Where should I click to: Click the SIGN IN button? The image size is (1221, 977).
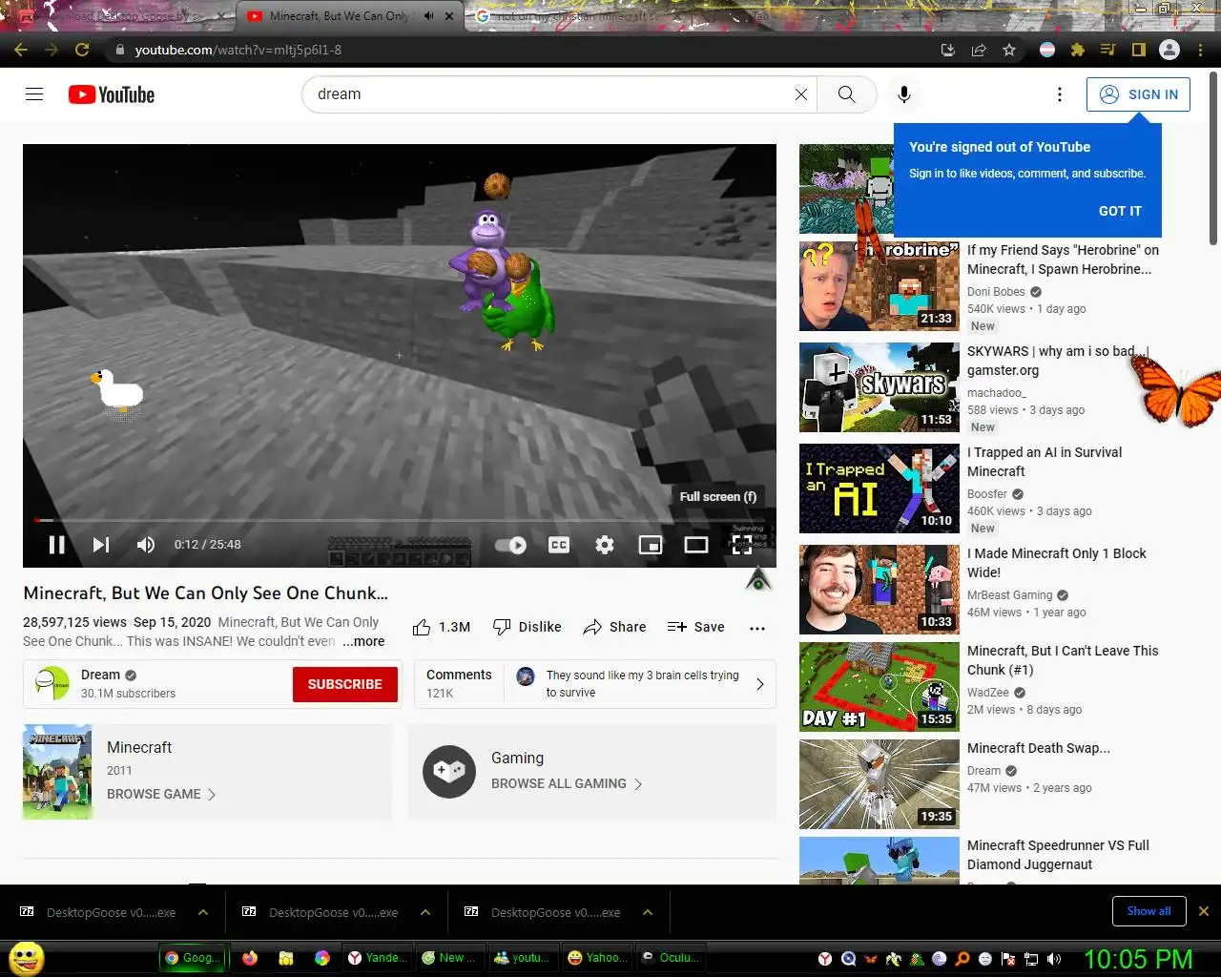tap(1138, 94)
